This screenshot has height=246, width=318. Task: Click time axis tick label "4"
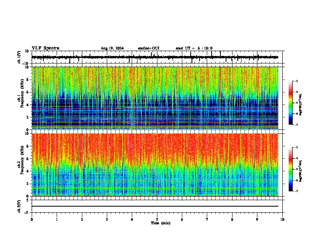tap(132, 219)
